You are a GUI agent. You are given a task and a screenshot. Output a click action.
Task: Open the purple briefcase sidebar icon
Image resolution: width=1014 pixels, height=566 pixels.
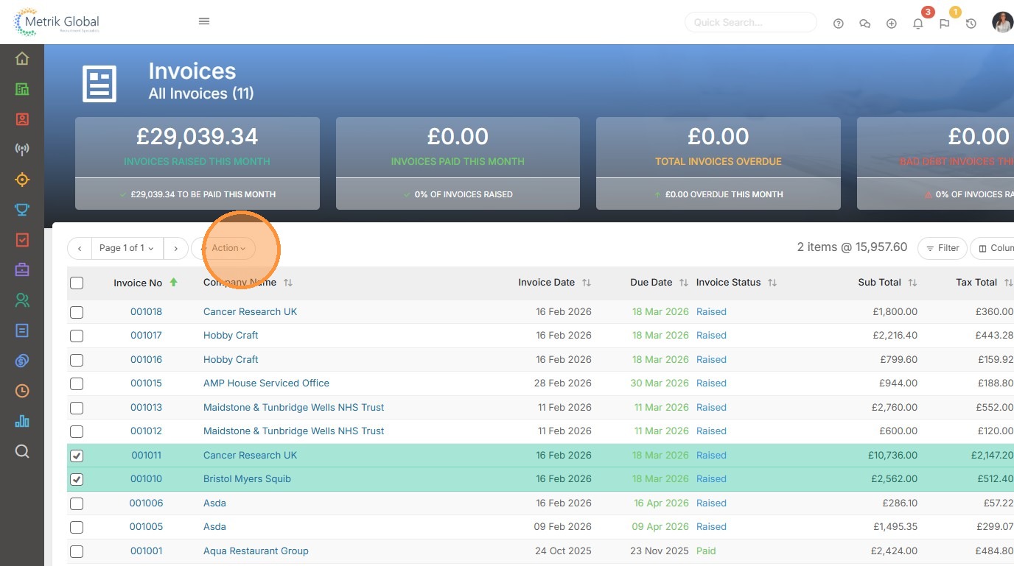point(22,270)
